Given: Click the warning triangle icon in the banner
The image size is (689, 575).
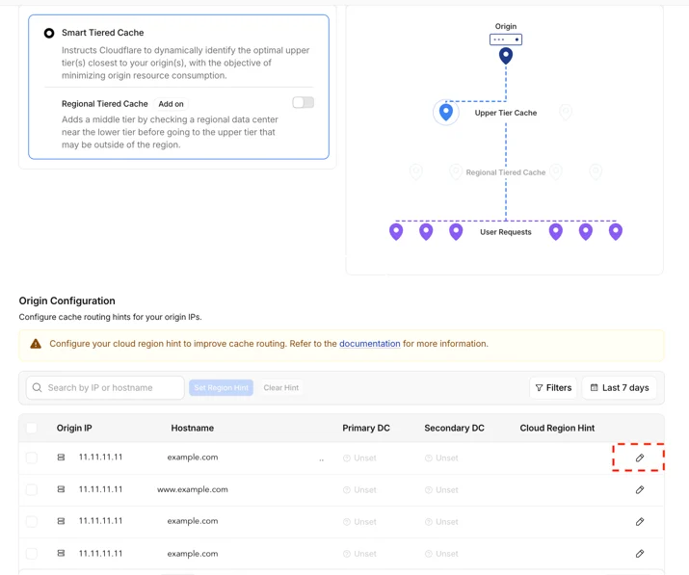Looking at the screenshot, I should tap(36, 344).
